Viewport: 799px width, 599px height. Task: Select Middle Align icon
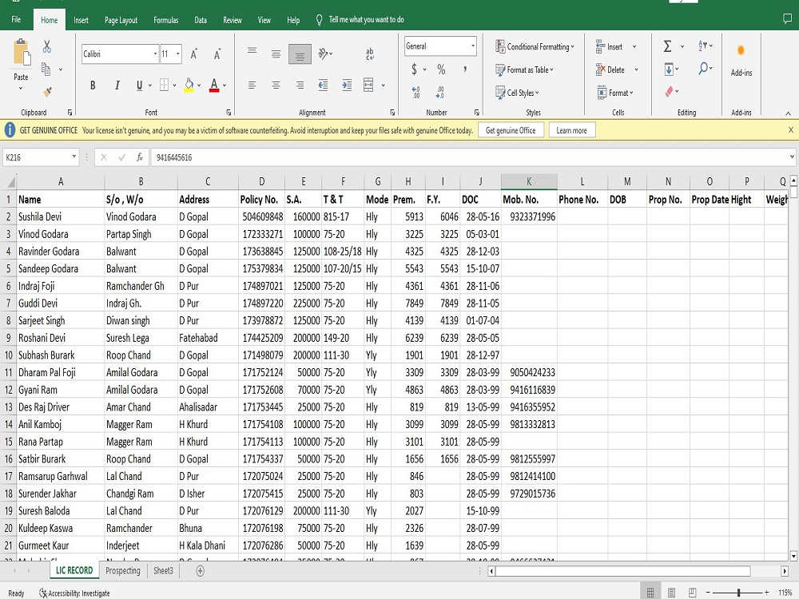point(276,54)
